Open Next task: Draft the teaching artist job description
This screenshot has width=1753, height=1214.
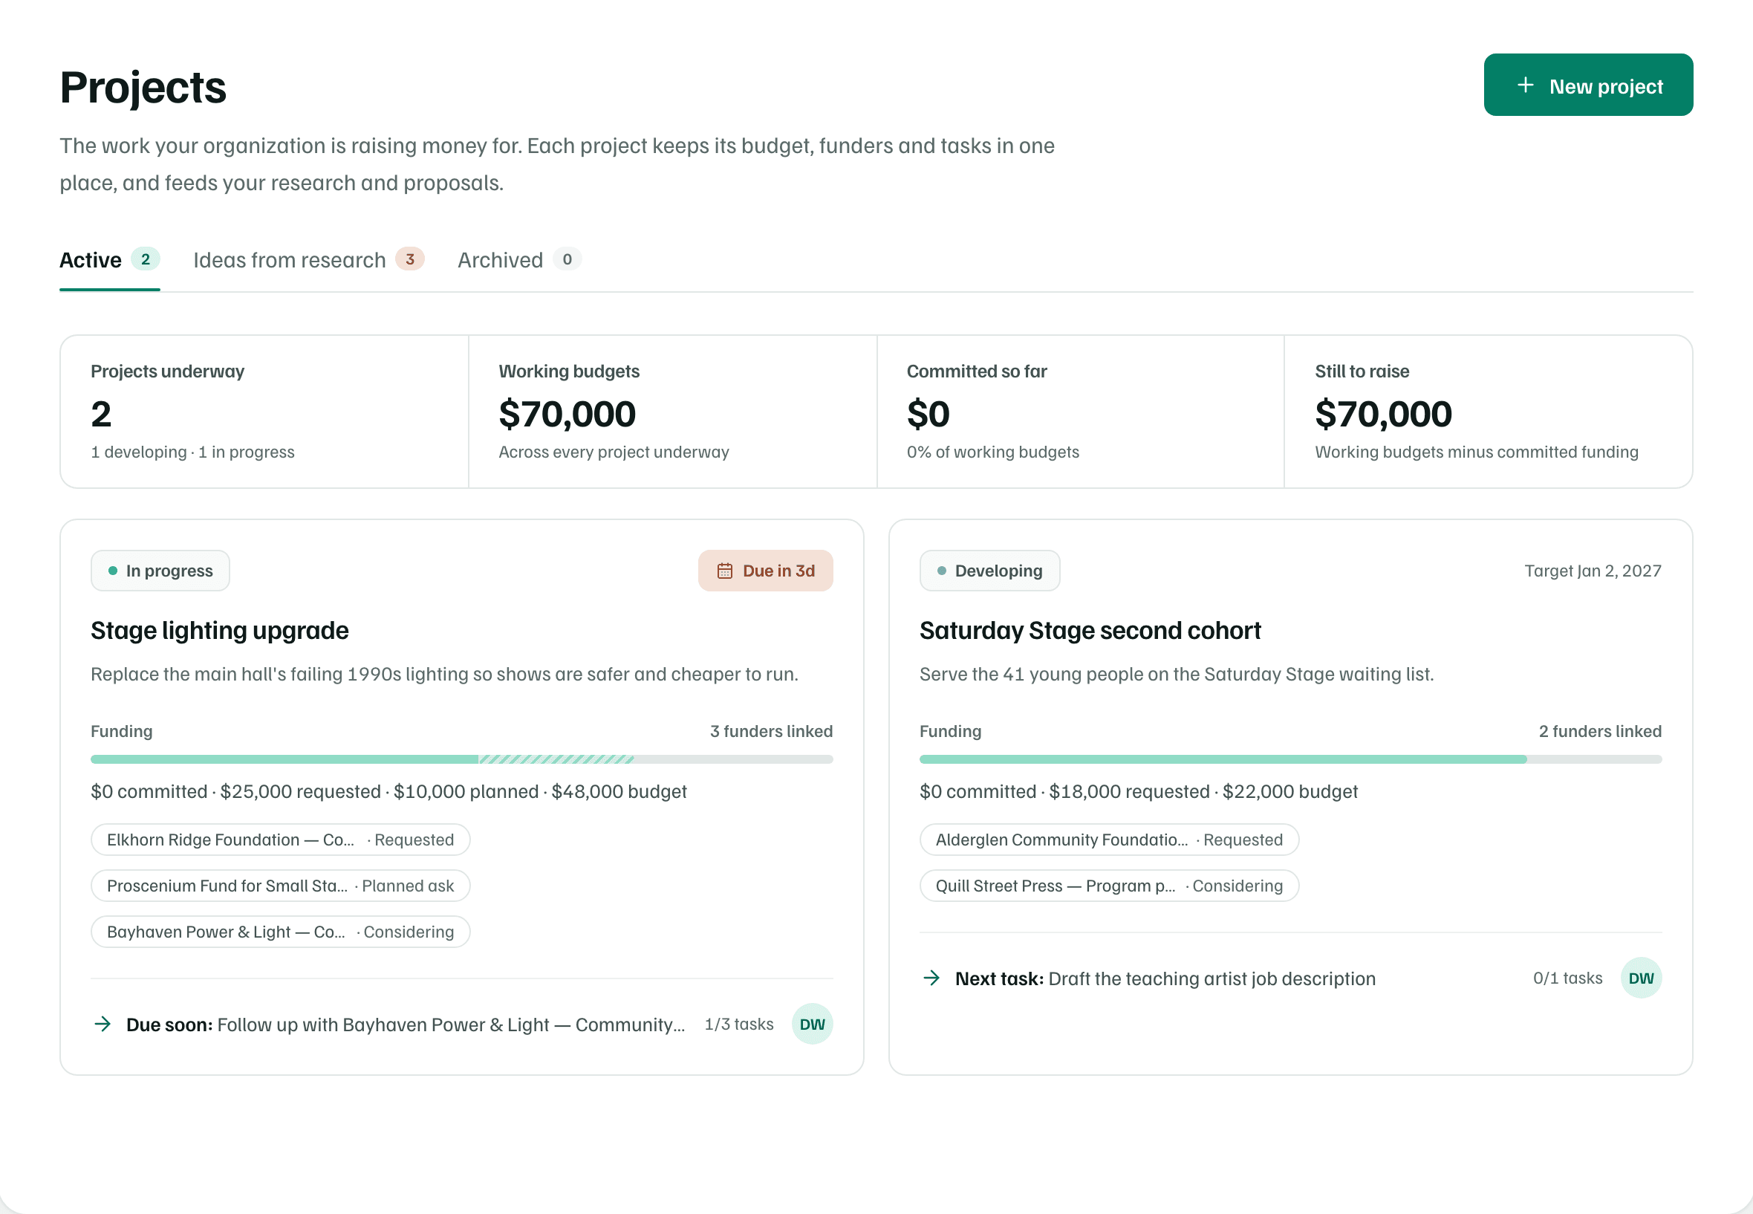point(1165,979)
